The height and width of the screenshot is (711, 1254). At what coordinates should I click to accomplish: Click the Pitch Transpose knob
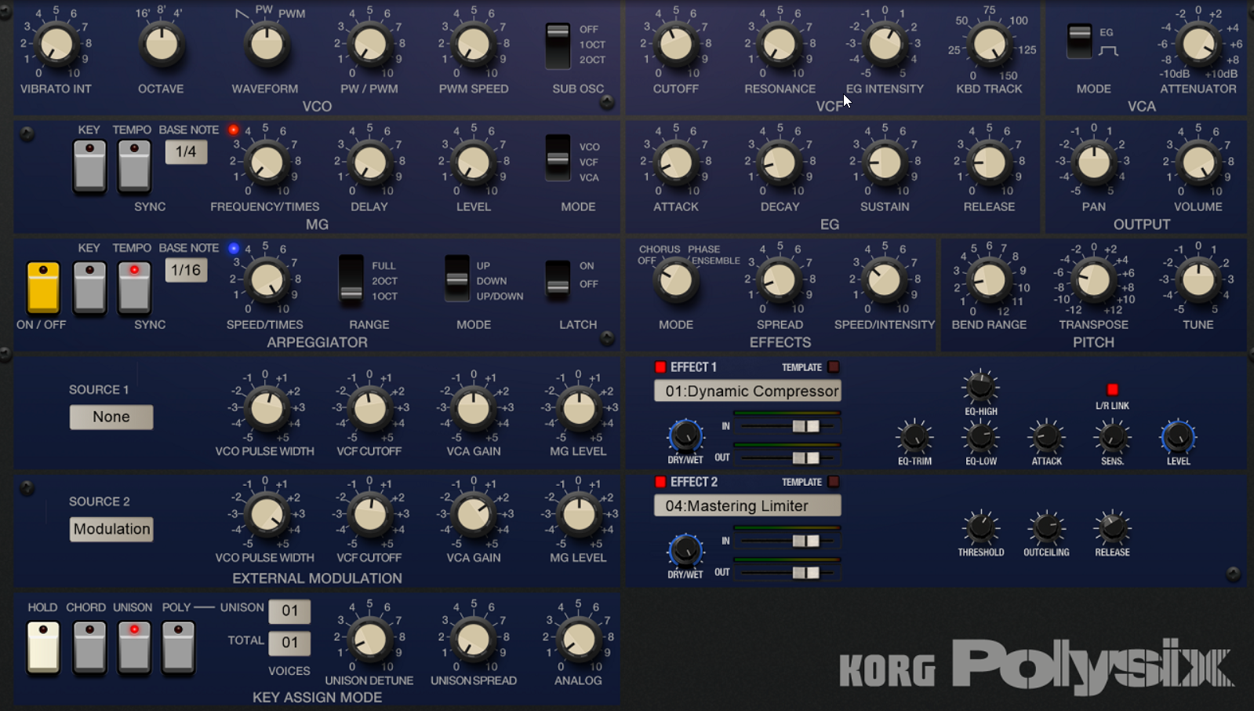pyautogui.click(x=1094, y=281)
